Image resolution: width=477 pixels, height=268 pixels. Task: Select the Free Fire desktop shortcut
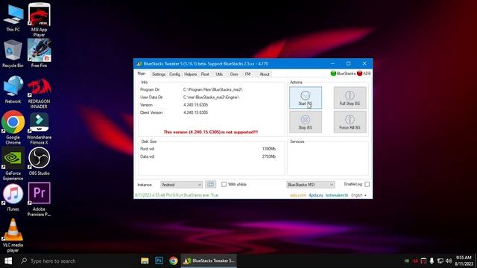point(39,53)
